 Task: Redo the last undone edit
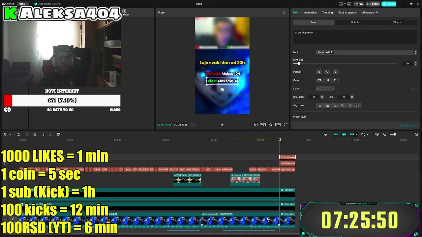tap(27, 134)
